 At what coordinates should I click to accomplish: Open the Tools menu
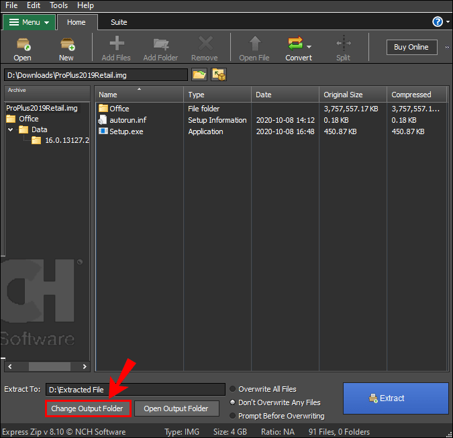[x=58, y=5]
